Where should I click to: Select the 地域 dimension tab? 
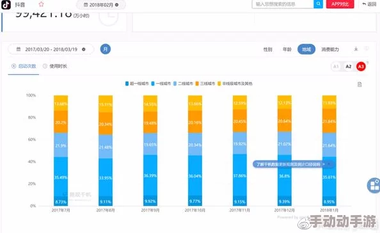click(306, 49)
